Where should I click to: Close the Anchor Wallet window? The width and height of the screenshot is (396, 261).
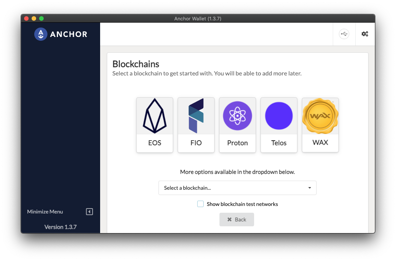click(26, 18)
